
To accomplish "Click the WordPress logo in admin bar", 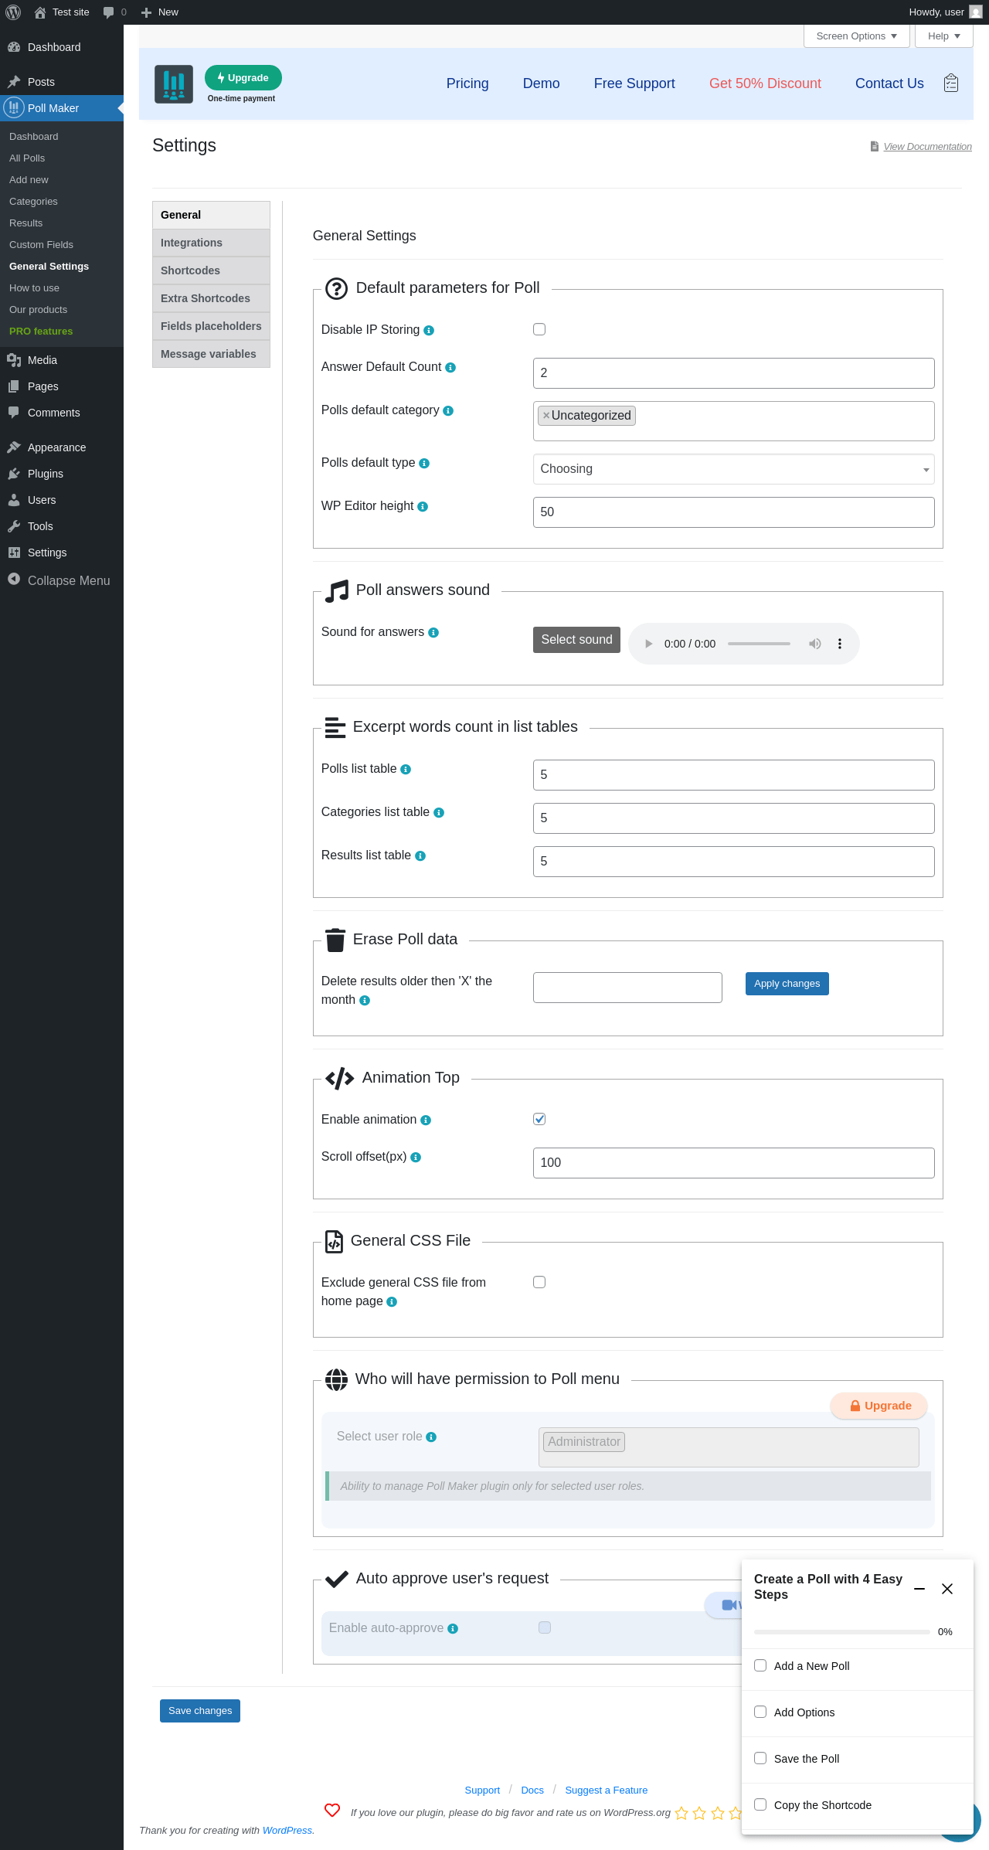I will [13, 12].
